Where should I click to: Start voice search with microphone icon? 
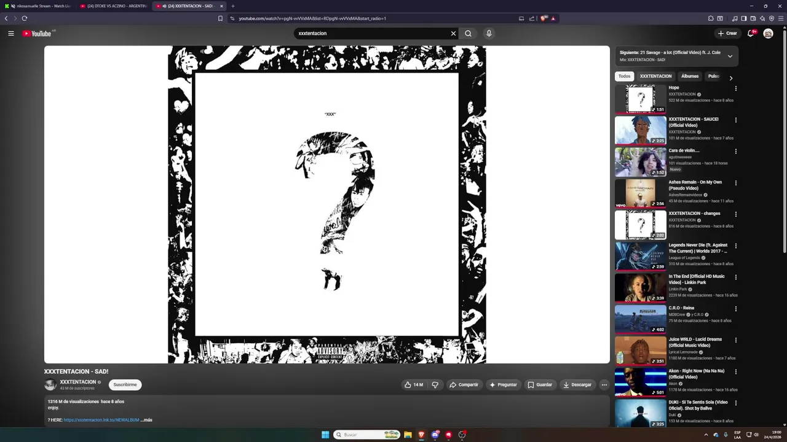pos(489,33)
